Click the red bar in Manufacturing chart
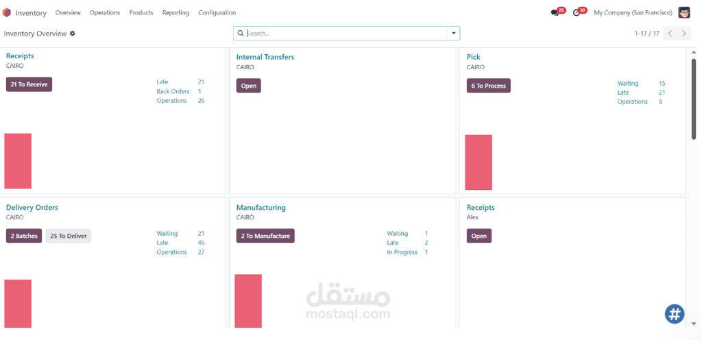 [248, 301]
